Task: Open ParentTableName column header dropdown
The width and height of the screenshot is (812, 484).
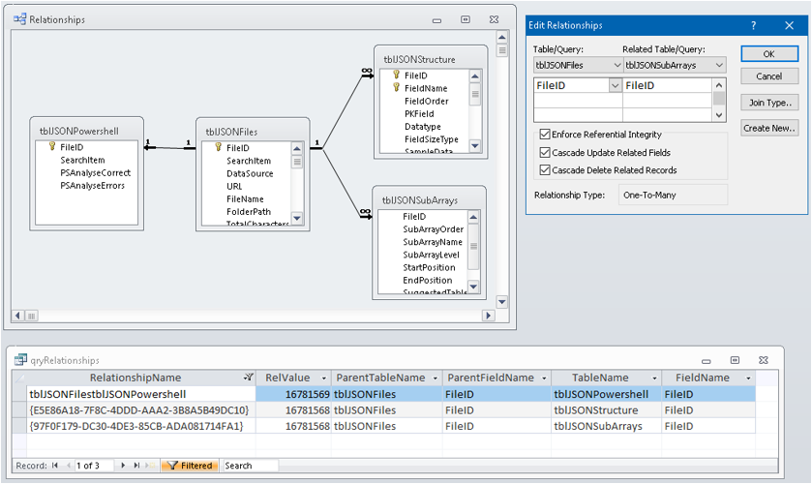Action: (435, 378)
